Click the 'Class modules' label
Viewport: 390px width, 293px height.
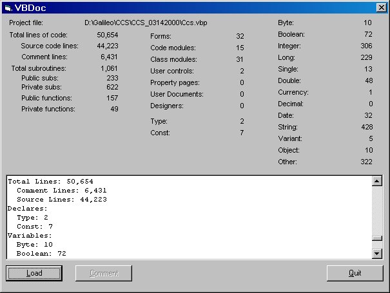tap(173, 59)
